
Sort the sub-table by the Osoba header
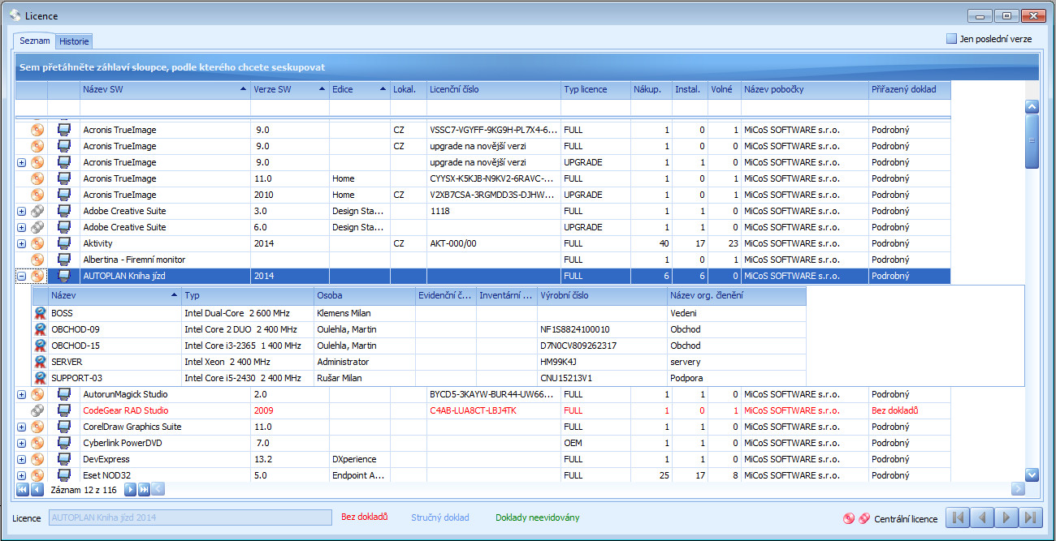coord(364,296)
